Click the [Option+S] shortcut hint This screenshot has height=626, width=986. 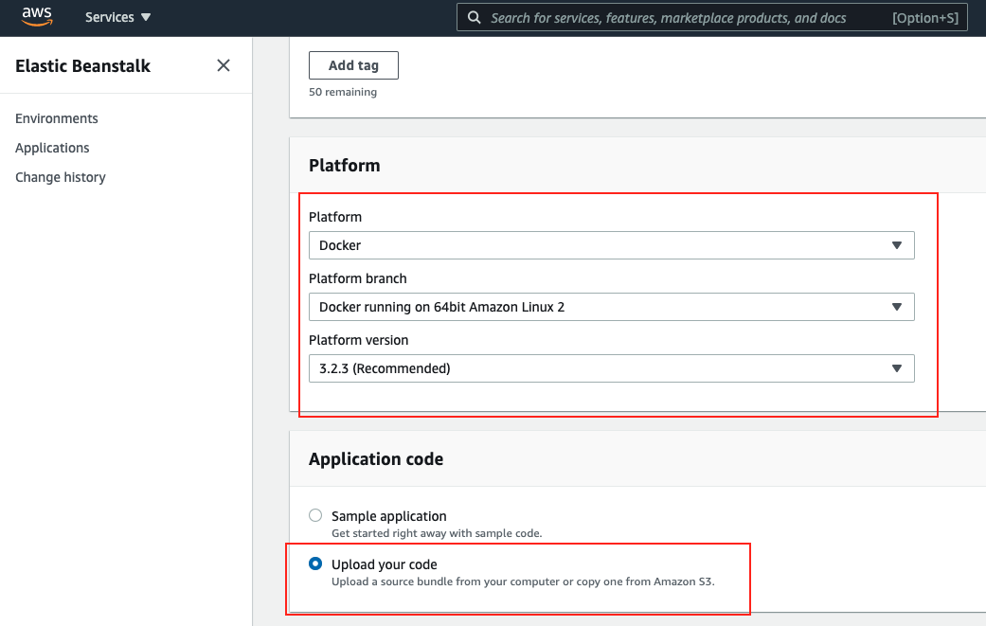click(925, 18)
